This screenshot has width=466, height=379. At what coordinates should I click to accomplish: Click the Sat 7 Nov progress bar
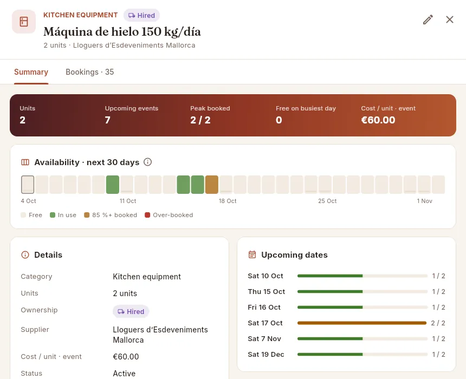tap(363, 338)
